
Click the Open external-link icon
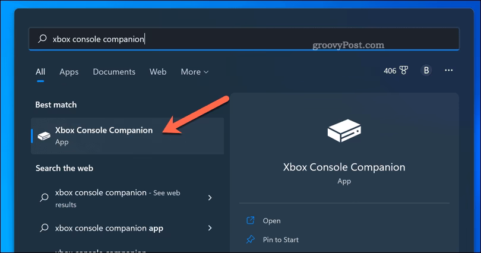pos(251,220)
